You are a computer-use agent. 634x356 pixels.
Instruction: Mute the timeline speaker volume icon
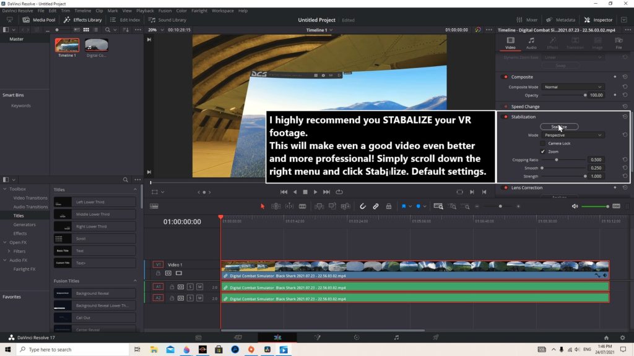575,206
